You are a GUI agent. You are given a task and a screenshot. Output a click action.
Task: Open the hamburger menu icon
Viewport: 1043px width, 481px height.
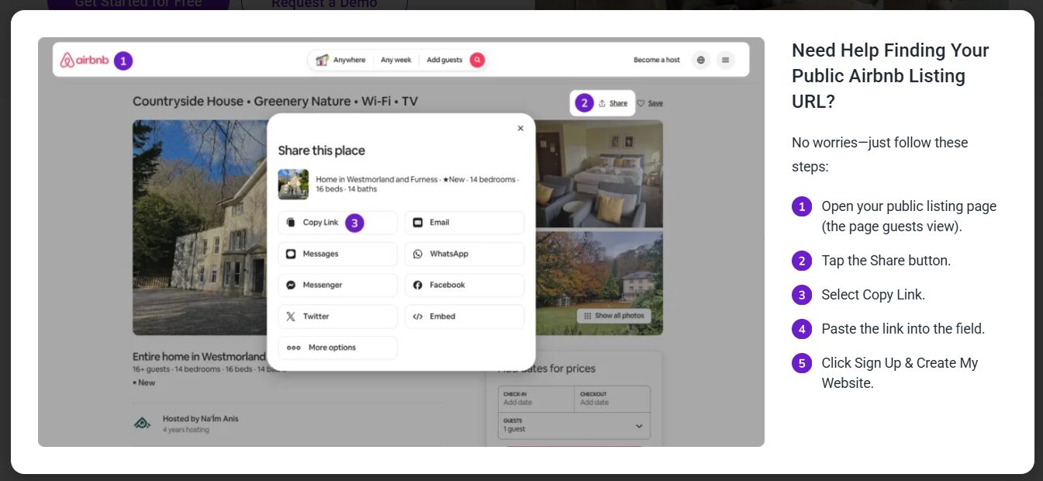(725, 60)
